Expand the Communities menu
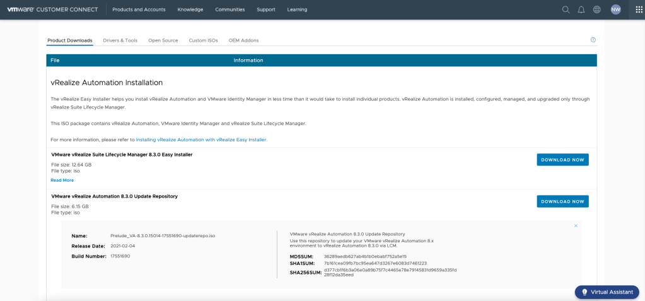645x301 pixels. pos(230,9)
